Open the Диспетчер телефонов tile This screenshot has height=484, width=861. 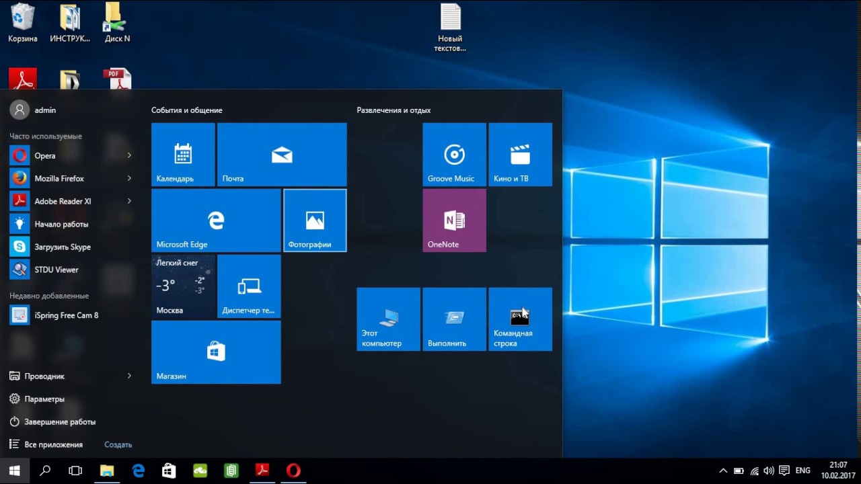click(x=249, y=286)
